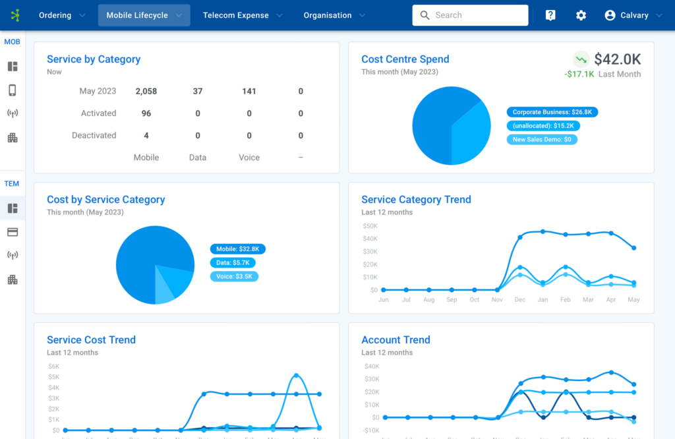
Task: Switch to the Mobile Lifecycle menu
Action: (144, 15)
